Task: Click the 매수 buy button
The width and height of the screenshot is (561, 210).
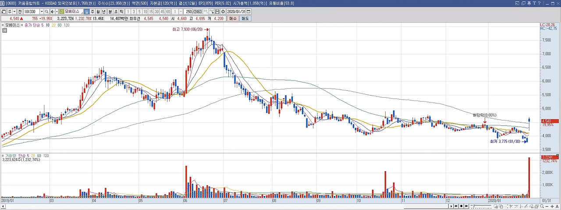Action: click(x=233, y=18)
